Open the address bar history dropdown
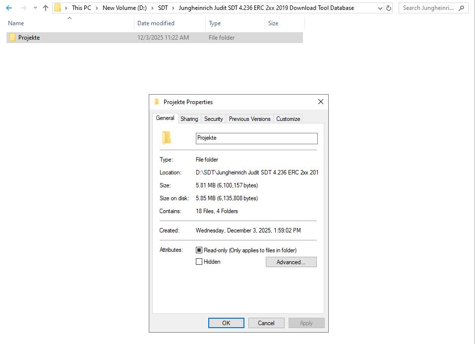The width and height of the screenshot is (475, 344). click(x=380, y=8)
